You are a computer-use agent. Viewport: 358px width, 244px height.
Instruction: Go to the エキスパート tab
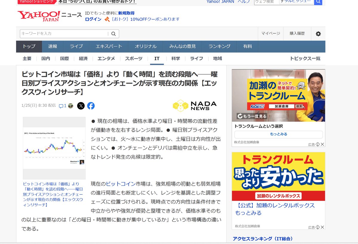(x=109, y=46)
